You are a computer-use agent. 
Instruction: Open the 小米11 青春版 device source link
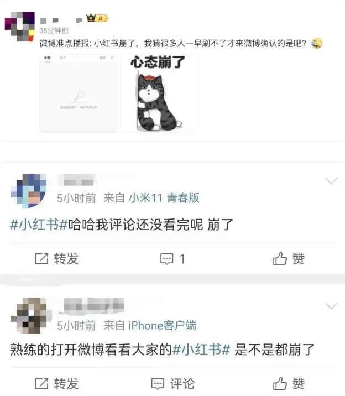(164, 198)
